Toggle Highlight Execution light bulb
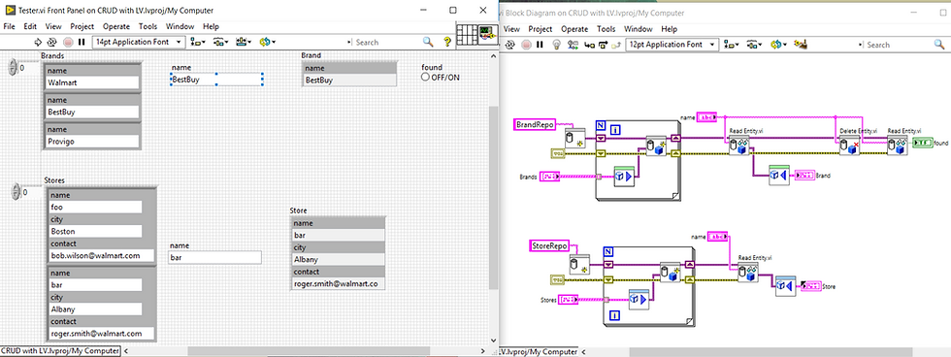 (x=557, y=45)
